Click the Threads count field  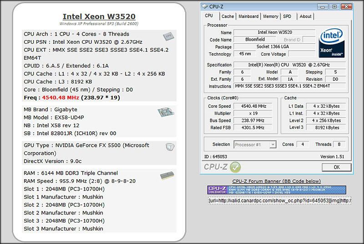pos(339,145)
